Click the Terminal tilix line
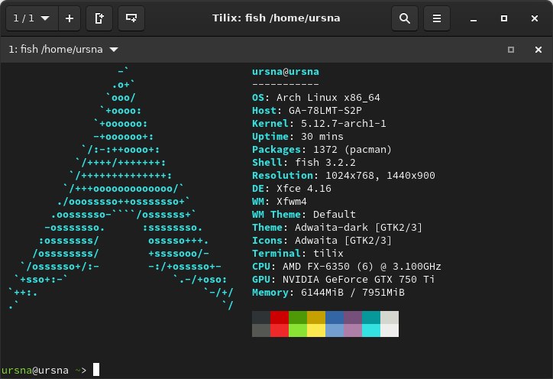 tap(298, 254)
